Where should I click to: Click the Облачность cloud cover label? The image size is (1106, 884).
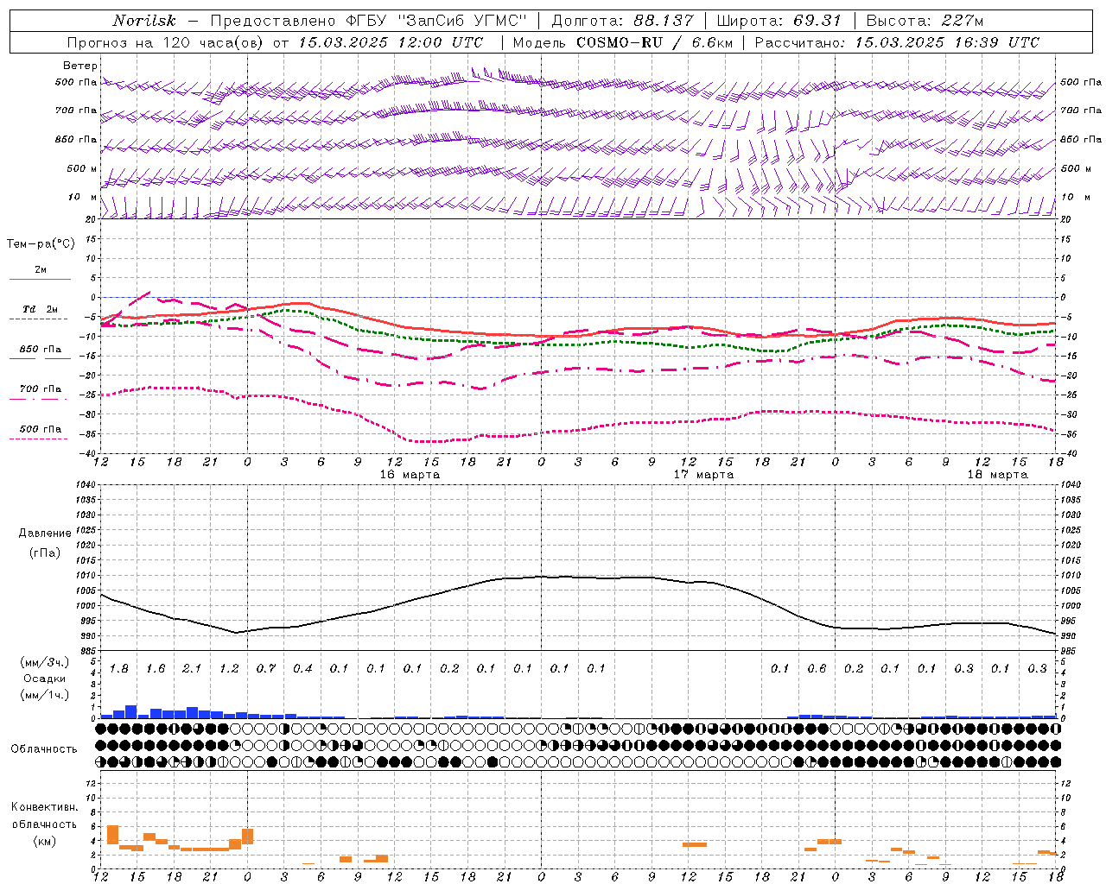44,749
